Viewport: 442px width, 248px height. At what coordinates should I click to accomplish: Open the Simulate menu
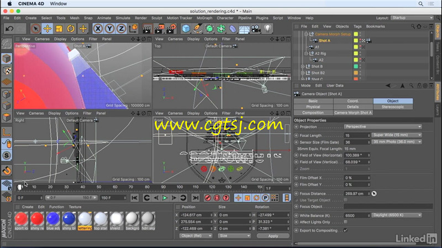click(x=123, y=18)
